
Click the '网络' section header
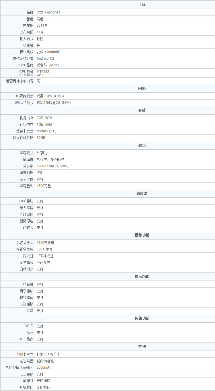tap(142, 88)
